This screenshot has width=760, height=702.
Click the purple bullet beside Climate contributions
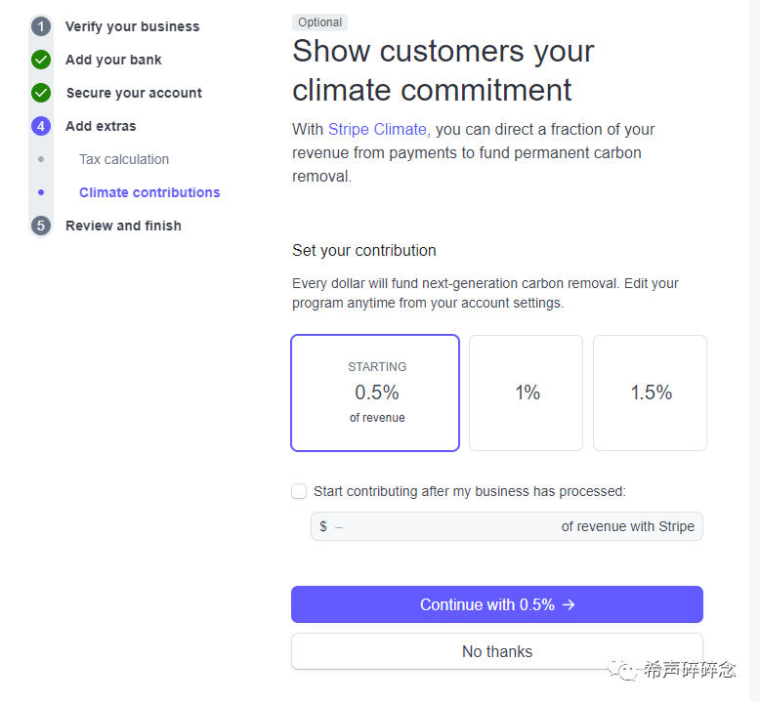tap(41, 192)
